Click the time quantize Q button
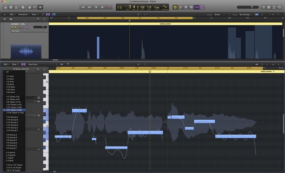This screenshot has width=285, height=173. tap(39, 98)
